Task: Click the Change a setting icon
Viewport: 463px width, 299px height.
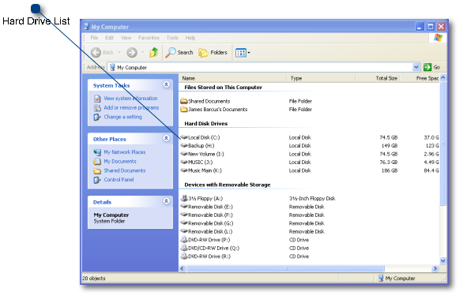Action: pyautogui.click(x=97, y=117)
